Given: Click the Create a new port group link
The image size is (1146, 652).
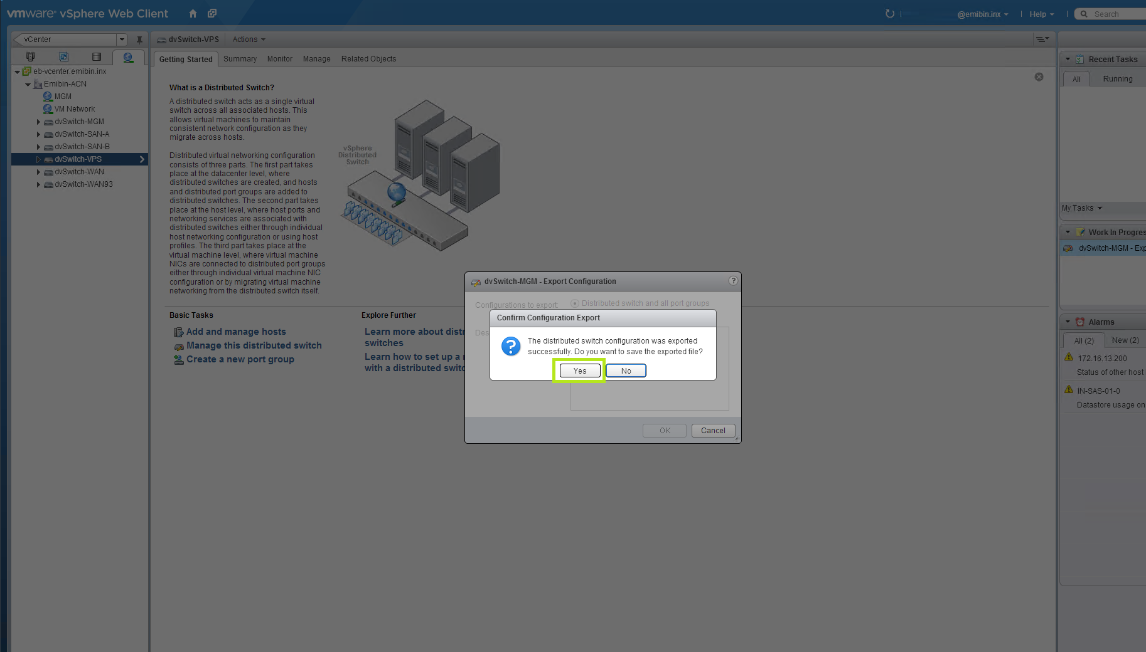Looking at the screenshot, I should click(240, 359).
